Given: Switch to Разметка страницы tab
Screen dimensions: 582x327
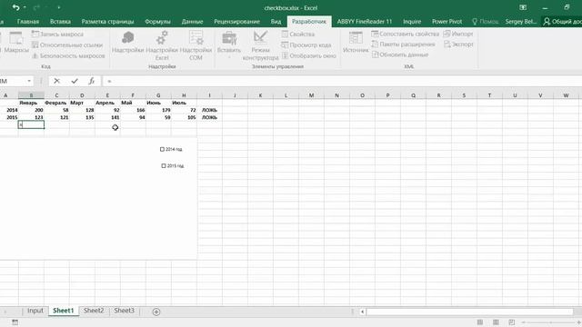Looking at the screenshot, I should 107,22.
